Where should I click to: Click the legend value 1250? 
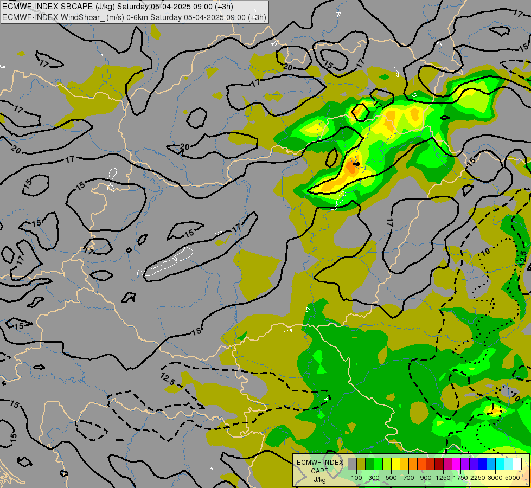tap(443, 478)
